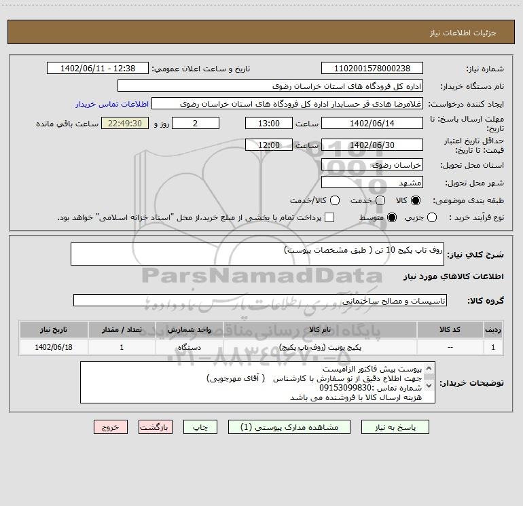This screenshot has width=523, height=506.
Task: Click the countdown timer 22:49:30 field
Action: coord(125,123)
